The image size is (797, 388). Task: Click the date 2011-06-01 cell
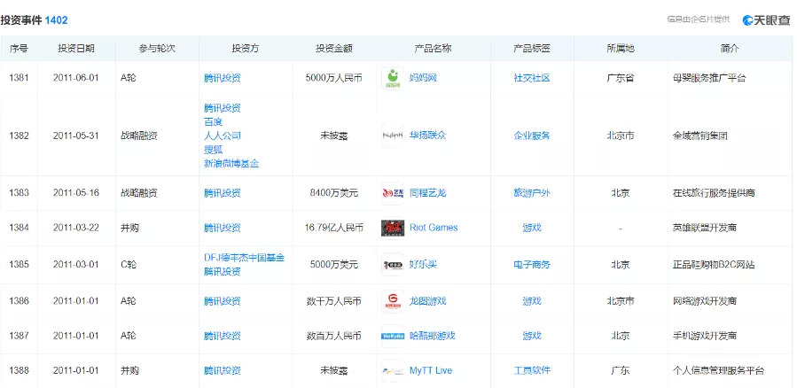pos(75,78)
